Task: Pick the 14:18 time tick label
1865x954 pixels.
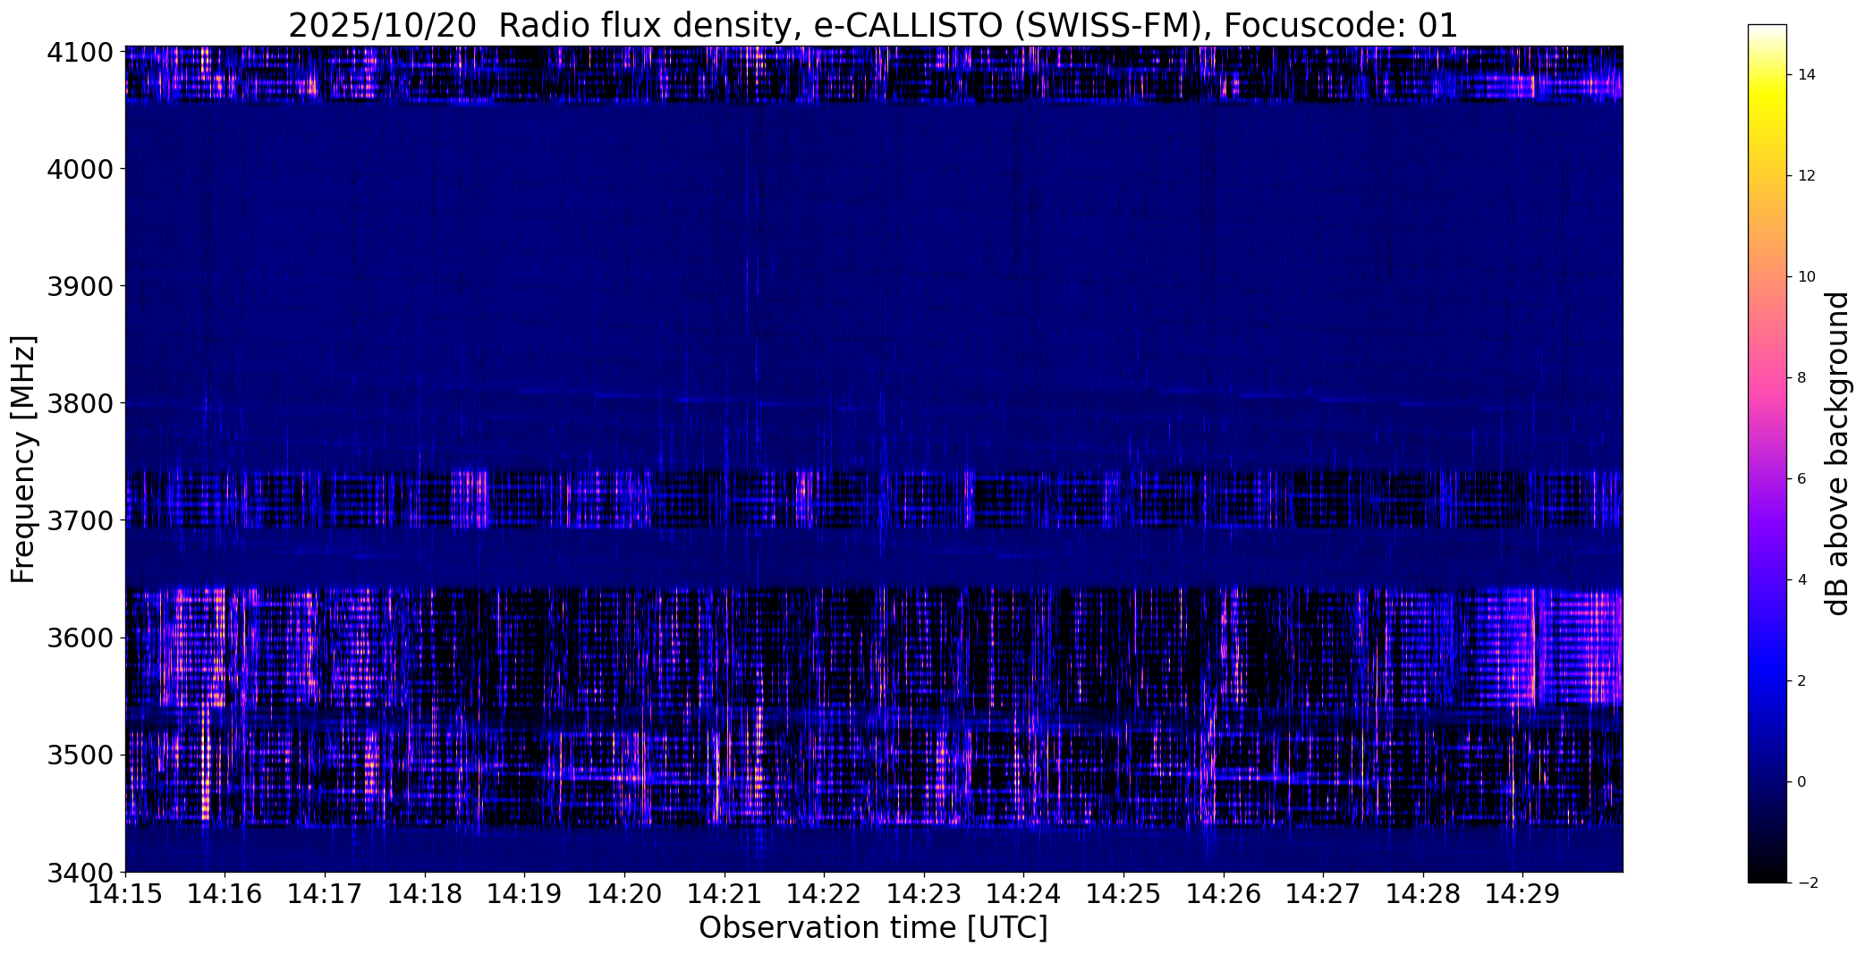Action: tap(425, 893)
